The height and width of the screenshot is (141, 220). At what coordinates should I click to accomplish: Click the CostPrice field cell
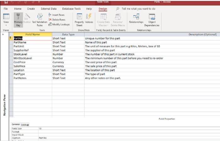tap(33, 62)
